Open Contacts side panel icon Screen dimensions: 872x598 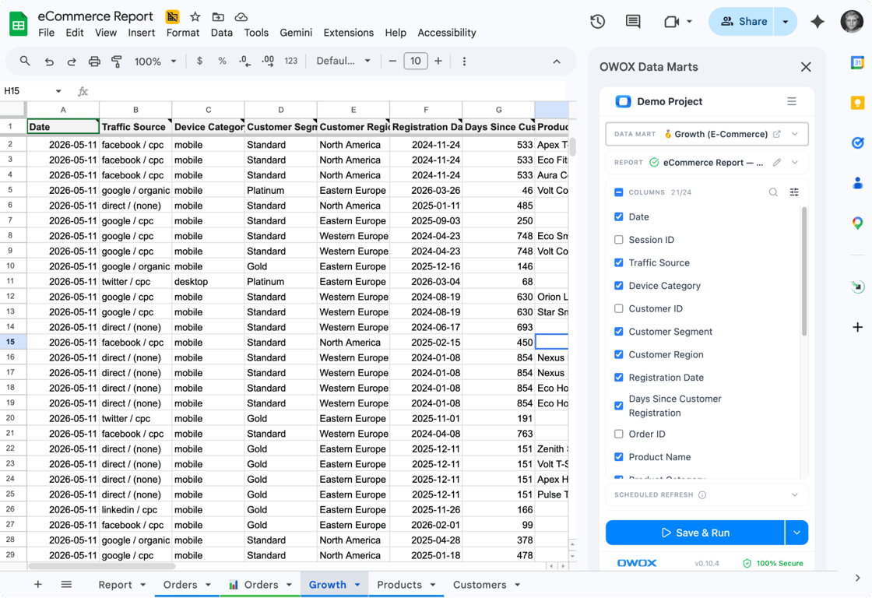857,182
